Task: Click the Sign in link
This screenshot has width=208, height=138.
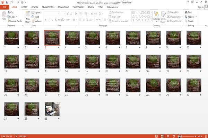Action: (200, 7)
